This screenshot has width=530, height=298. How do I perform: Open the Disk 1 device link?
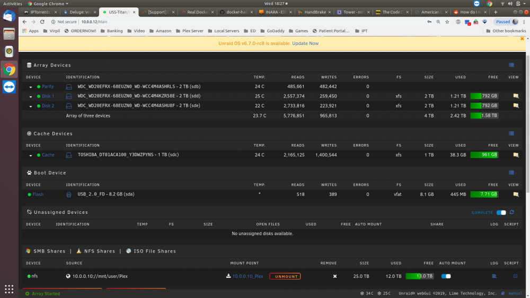click(48, 96)
